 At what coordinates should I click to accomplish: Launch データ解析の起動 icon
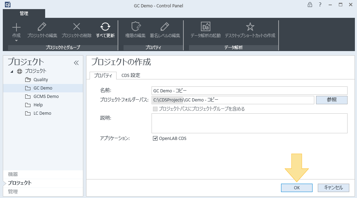click(x=205, y=26)
